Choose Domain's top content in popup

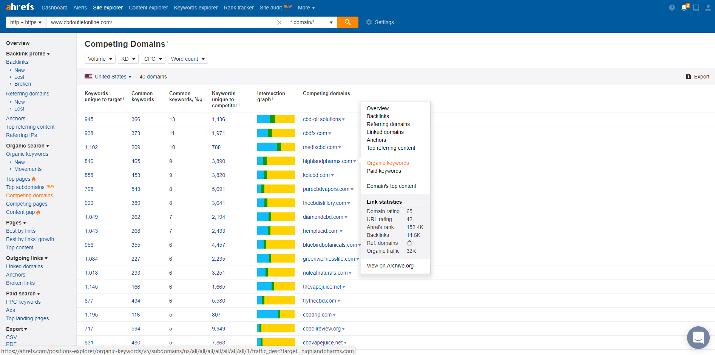coord(391,186)
